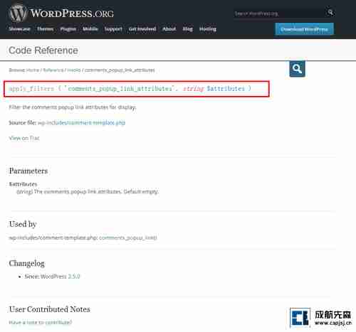The height and width of the screenshot is (332, 356).
Task: Open the 2.5.0 version changelog link
Action: pos(74,277)
